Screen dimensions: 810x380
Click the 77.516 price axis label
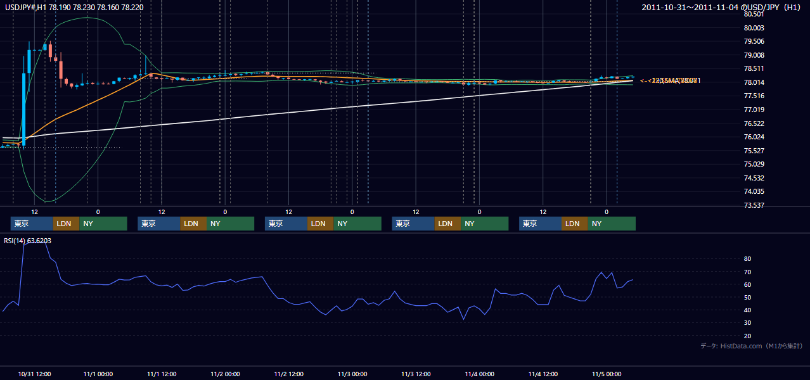coord(754,96)
